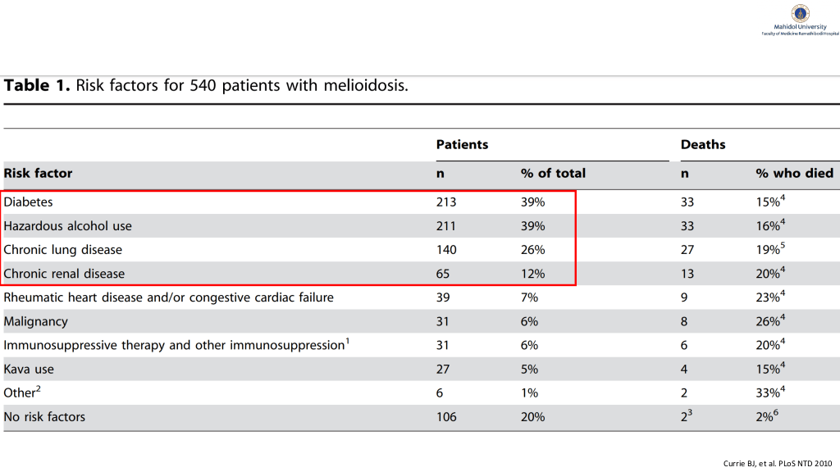Select the Deaths column group header
Image resolution: width=840 pixels, height=472 pixels.
703,144
